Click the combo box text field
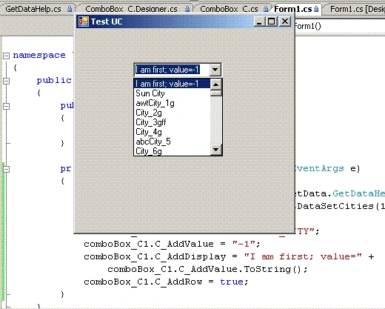 click(172, 70)
